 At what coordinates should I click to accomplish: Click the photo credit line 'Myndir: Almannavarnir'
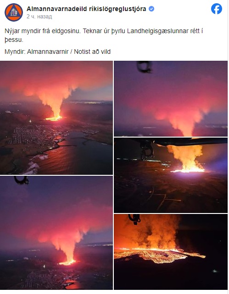coord(36,52)
